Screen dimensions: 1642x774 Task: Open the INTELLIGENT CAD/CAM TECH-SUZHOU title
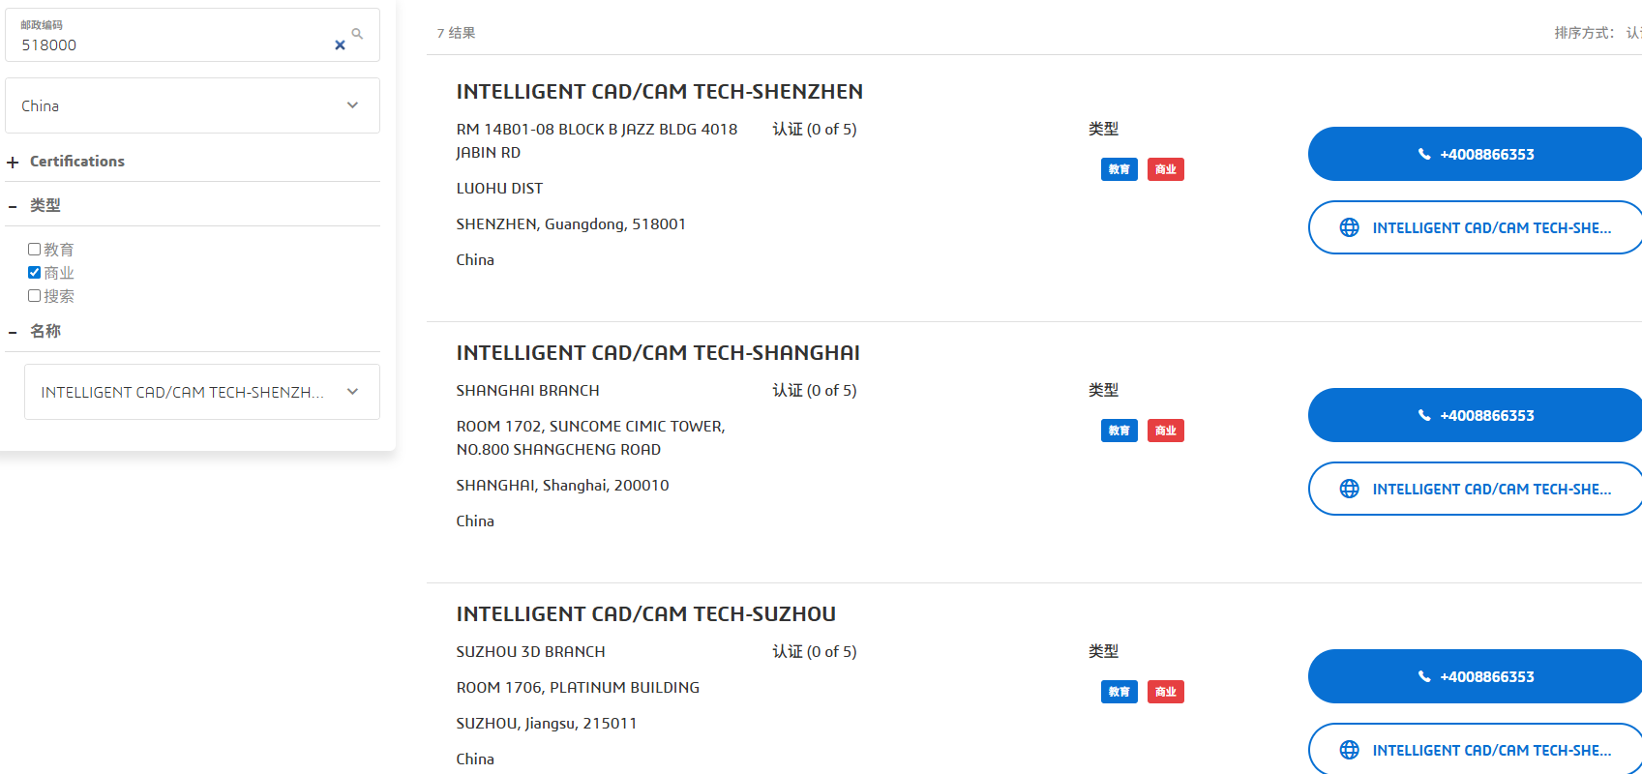point(646,614)
